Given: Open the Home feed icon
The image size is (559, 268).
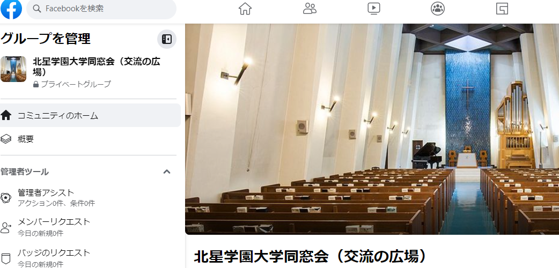Looking at the screenshot, I should pos(245,9).
